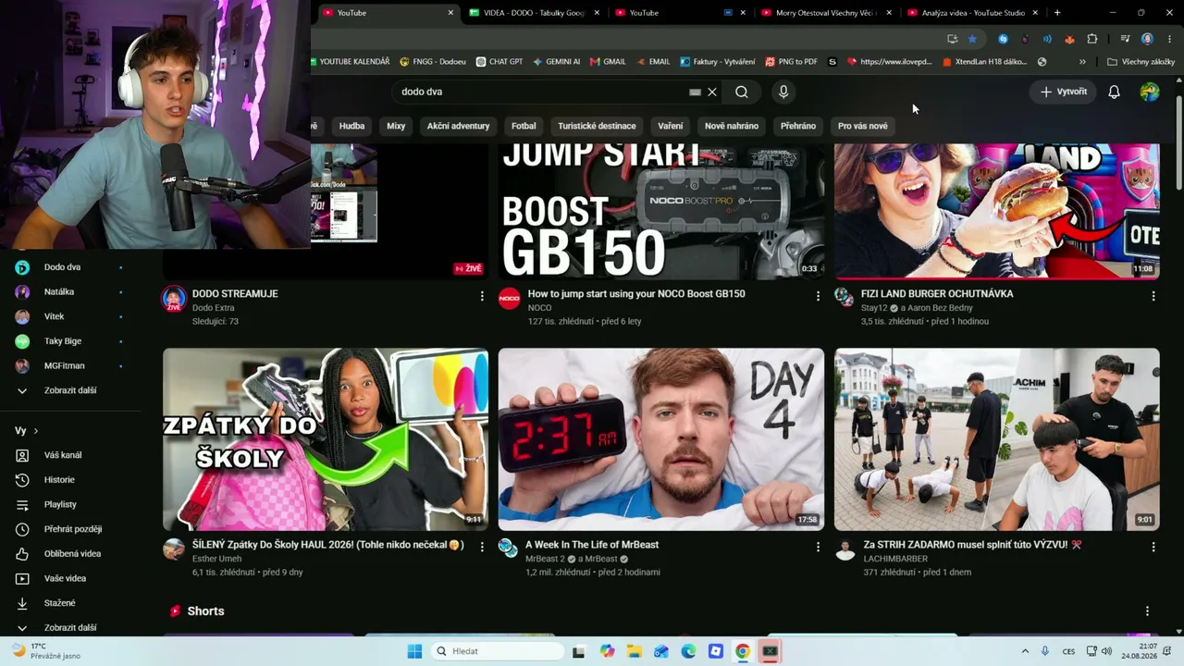This screenshot has width=1184, height=666.
Task: Play the LACHIMBARBER haircut video thumbnail
Action: 997,439
